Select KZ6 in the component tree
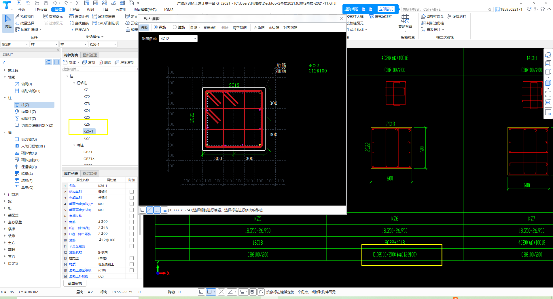This screenshot has width=553, height=299. coord(87,124)
